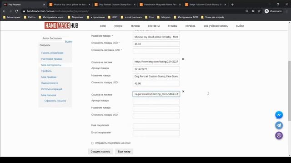Image resolution: width=291 pixels, height=163 pixels.
Task: Open the Мониторинг bookmarks folder
Action: [12, 17]
